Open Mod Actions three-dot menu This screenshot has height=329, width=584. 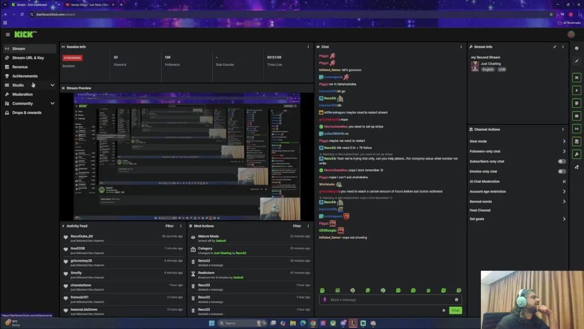[308, 226]
